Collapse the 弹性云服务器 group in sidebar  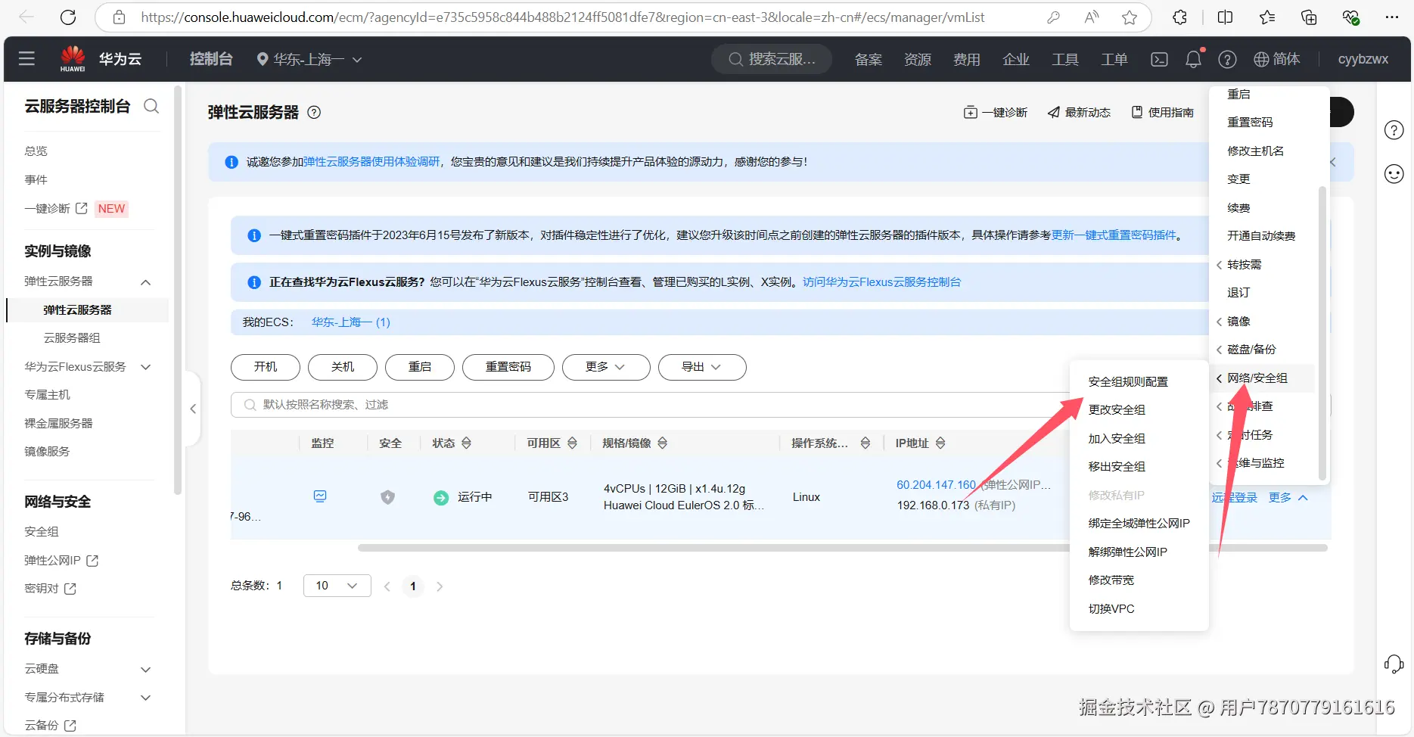146,282
